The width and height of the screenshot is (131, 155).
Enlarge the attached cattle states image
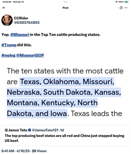(65, 92)
